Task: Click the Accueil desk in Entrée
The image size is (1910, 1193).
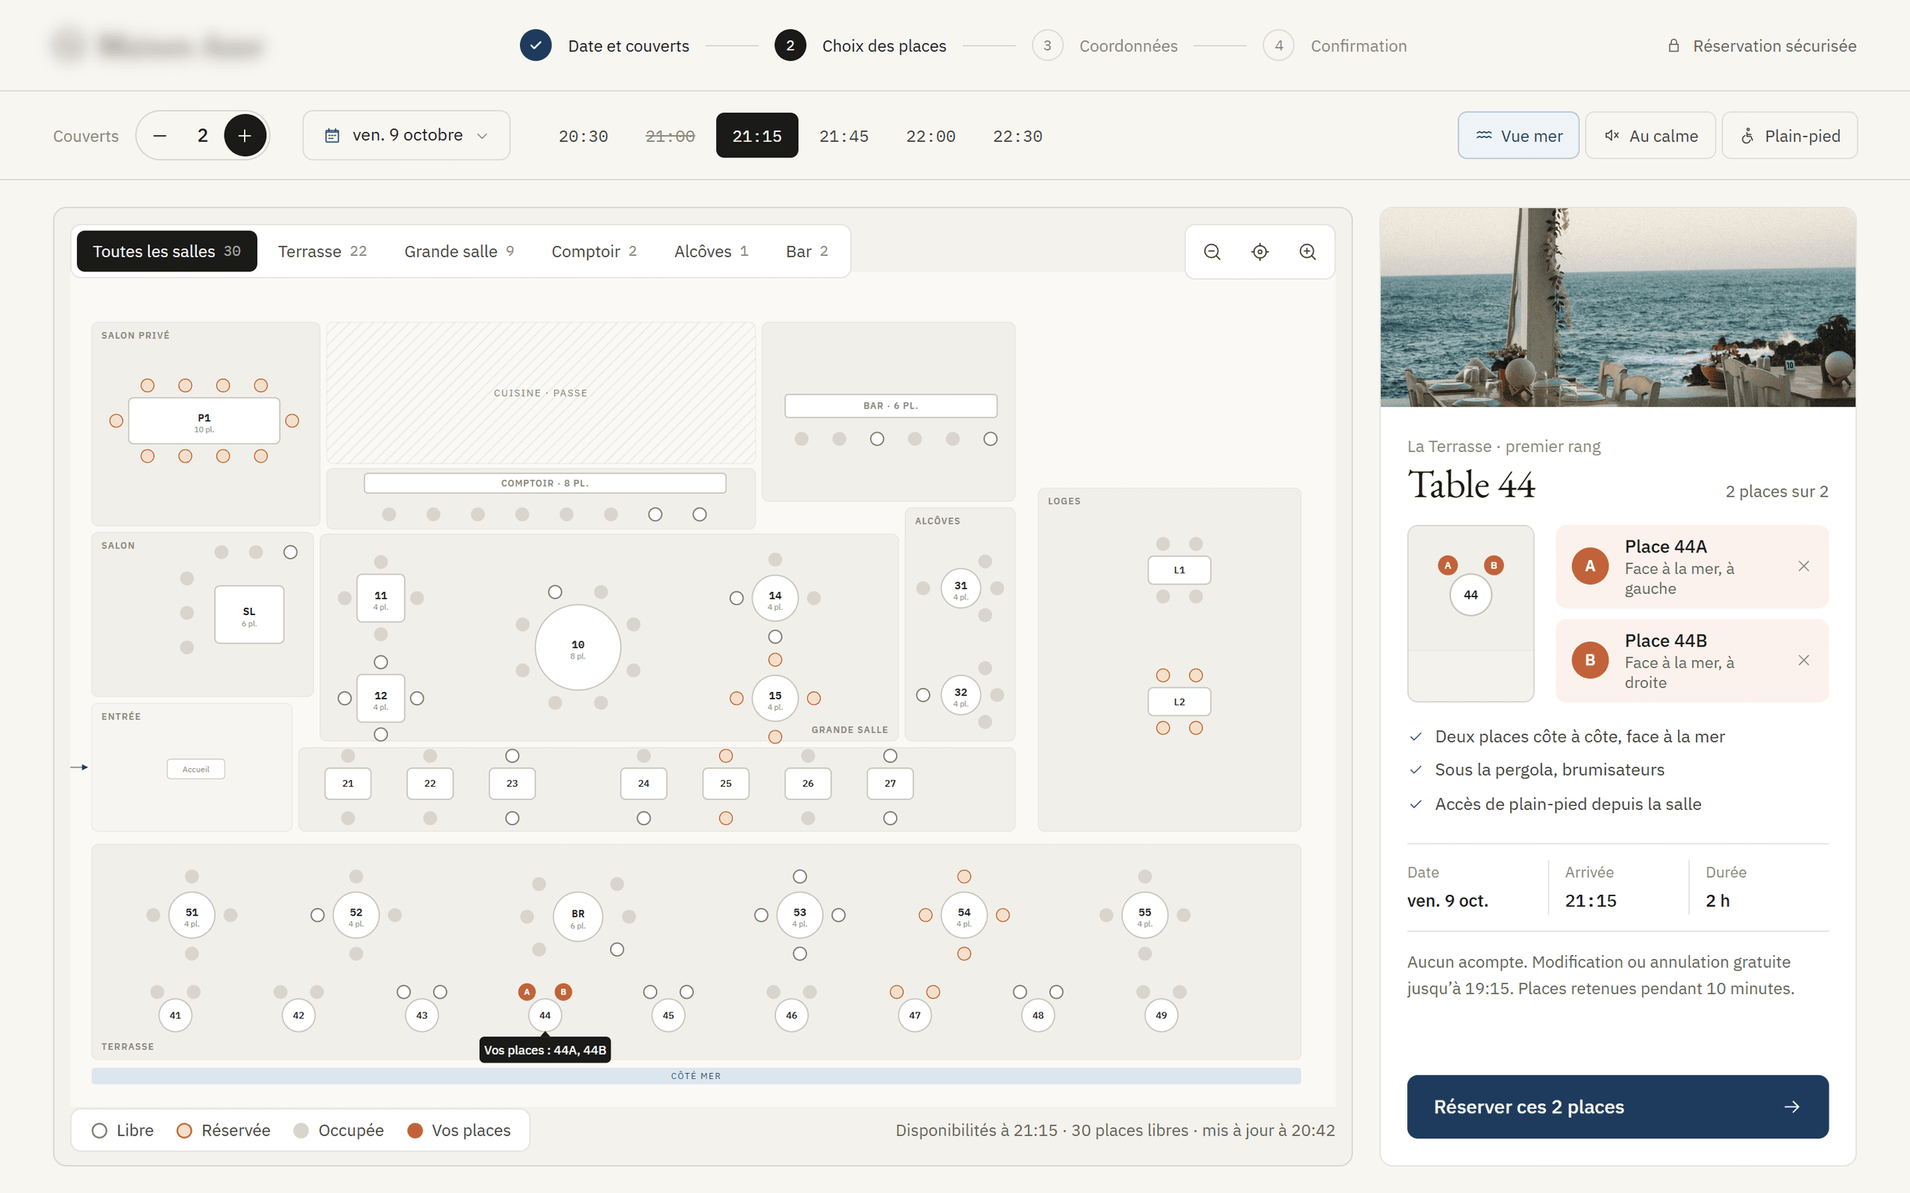Action: pos(195,769)
